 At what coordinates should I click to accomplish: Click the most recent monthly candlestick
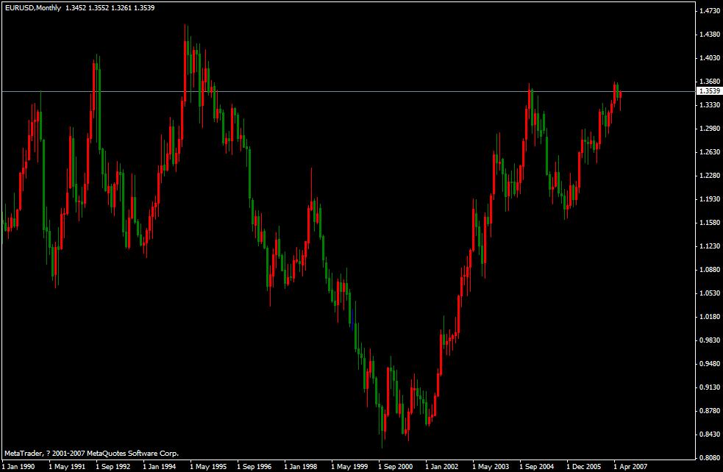(x=621, y=93)
